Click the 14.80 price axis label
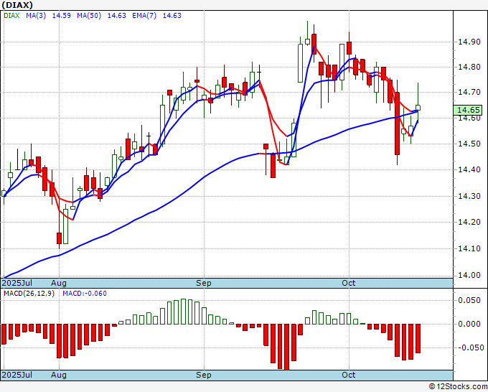This screenshot has height=392, width=488. [x=469, y=67]
